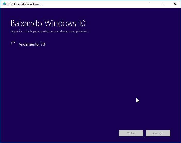Image resolution: width=181 pixels, height=143 pixels.
Task: Click the 'Instalação do Windows 10' window title
Action: [25, 4]
